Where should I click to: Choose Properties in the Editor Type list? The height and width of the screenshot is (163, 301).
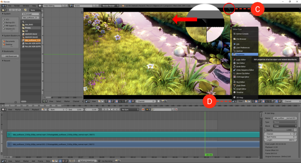click(245, 54)
